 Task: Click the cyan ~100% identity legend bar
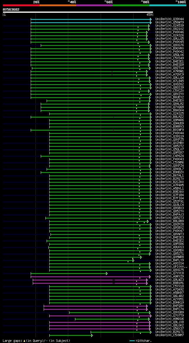(168, 5)
